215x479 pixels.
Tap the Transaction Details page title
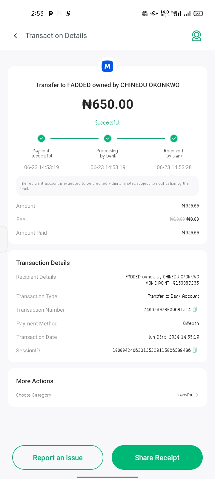pos(56,36)
